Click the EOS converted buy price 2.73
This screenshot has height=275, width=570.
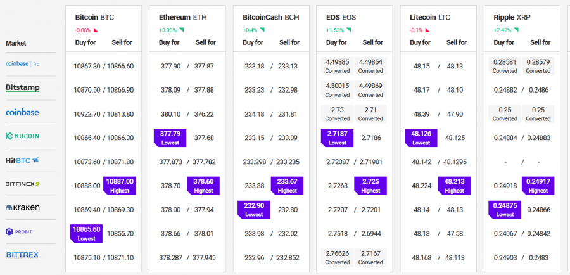point(338,114)
